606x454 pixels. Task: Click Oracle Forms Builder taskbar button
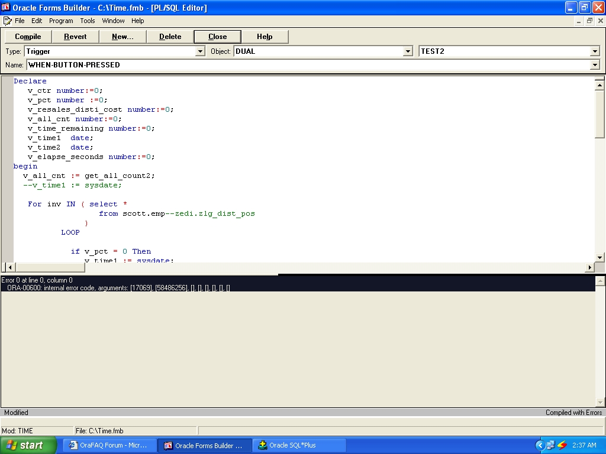205,446
